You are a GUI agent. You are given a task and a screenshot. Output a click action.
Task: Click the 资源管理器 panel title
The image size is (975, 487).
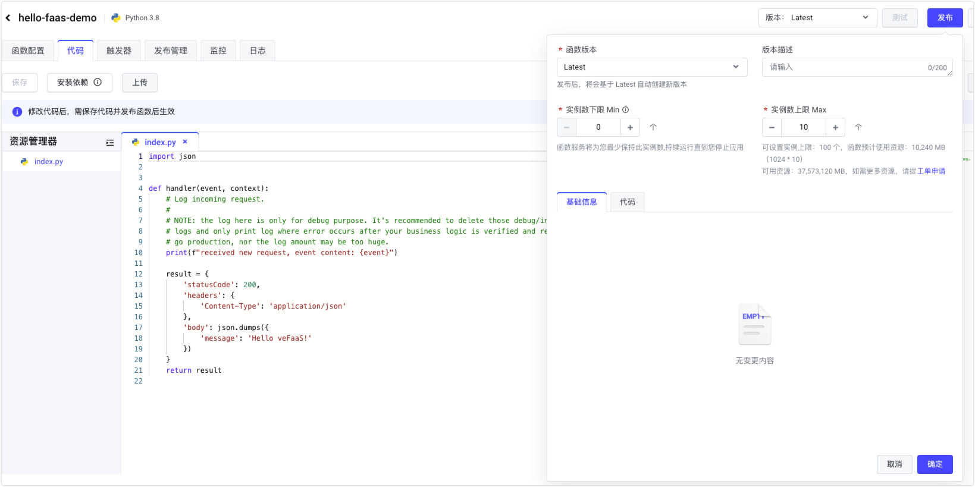[x=33, y=142]
